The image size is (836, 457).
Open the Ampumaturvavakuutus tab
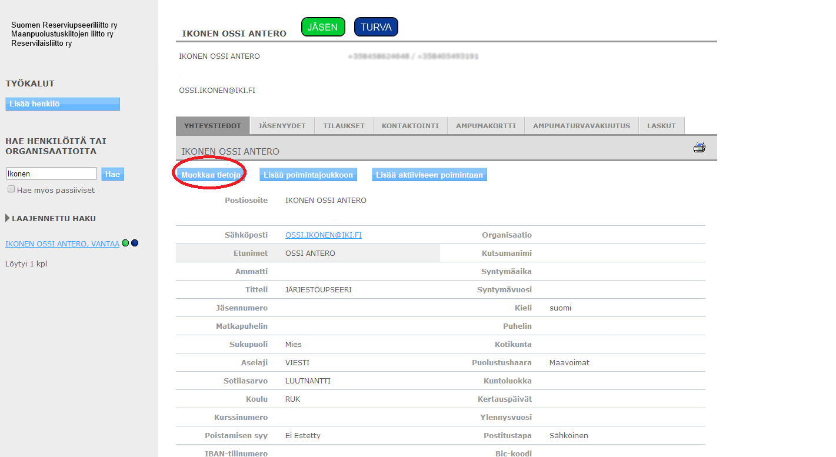pyautogui.click(x=581, y=126)
